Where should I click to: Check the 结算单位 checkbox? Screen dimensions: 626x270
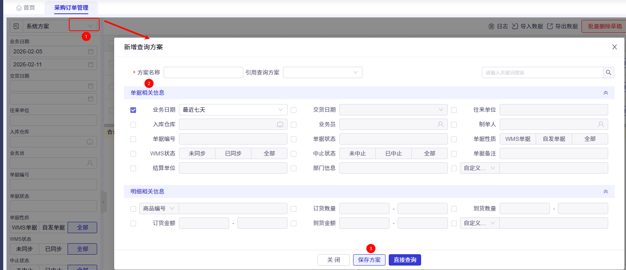[x=133, y=168]
